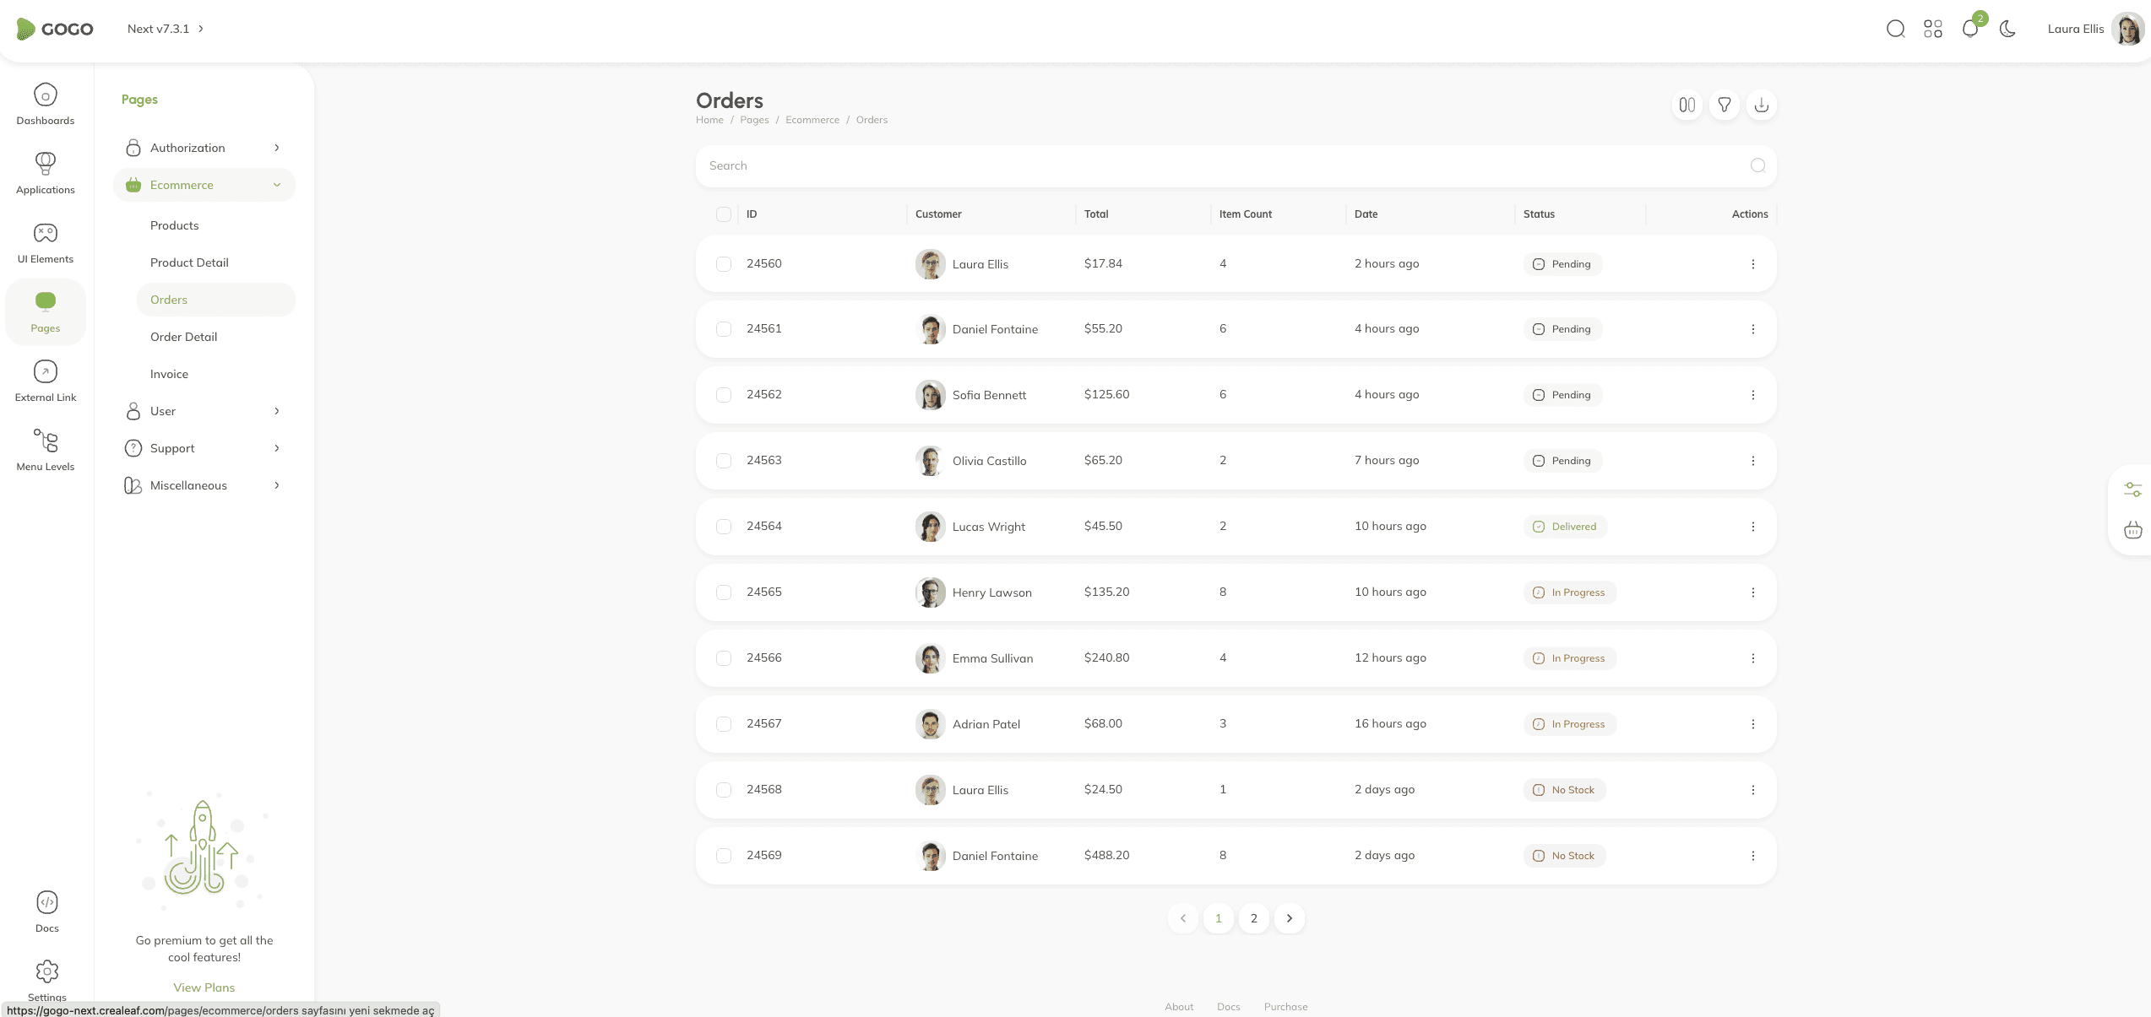Switch to dark mode with moon icon
Screen dimensions: 2151x1017
click(2007, 29)
